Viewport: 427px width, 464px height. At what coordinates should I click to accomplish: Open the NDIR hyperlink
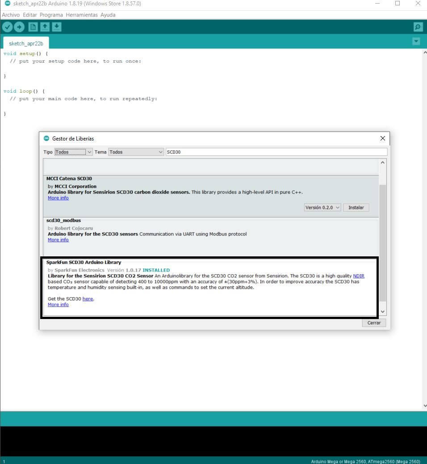click(359, 276)
